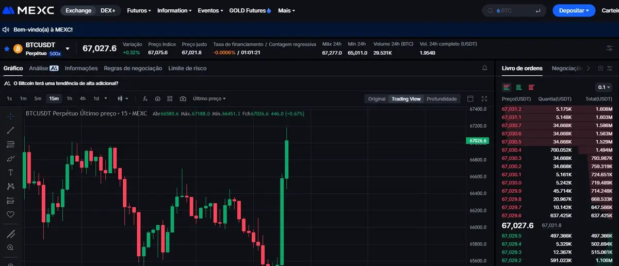Show asks-only order book view
The height and width of the screenshot is (266, 619).
click(x=531, y=87)
